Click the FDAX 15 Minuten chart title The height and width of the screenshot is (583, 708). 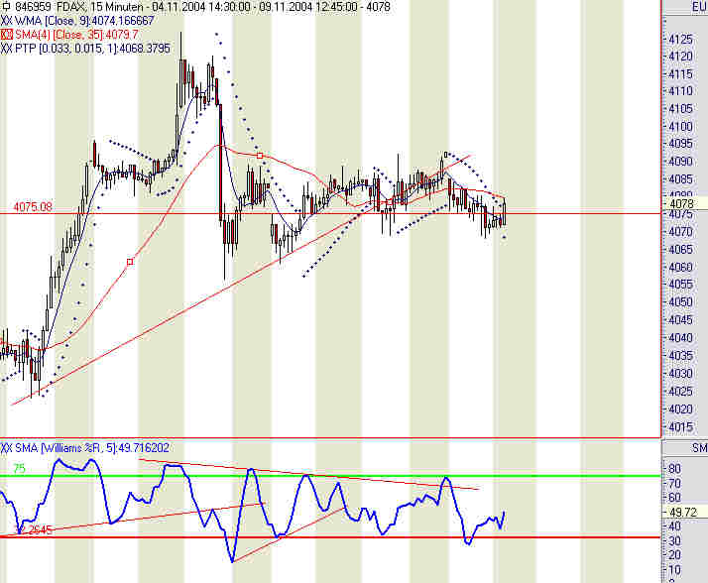pyautogui.click(x=202, y=7)
